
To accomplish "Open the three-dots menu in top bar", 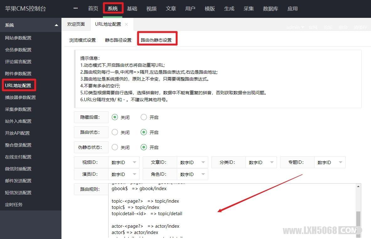I will coord(76,8).
